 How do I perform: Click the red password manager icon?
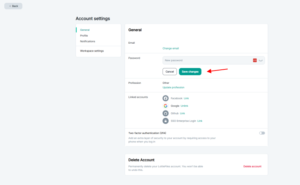[x=255, y=60]
